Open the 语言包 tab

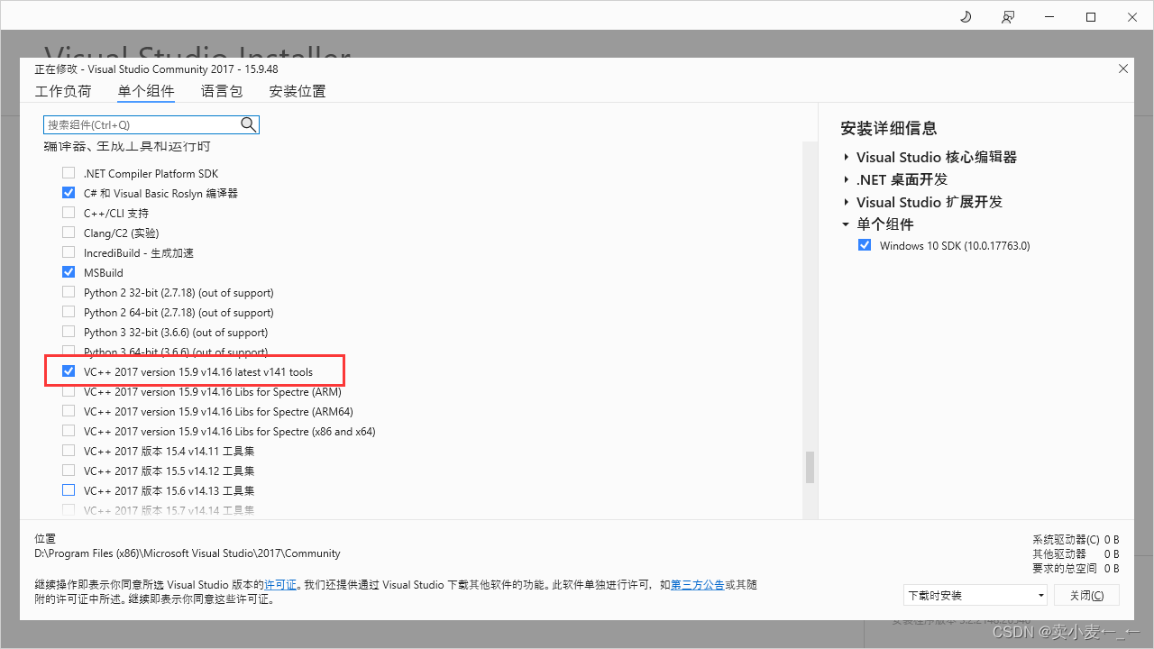[222, 91]
